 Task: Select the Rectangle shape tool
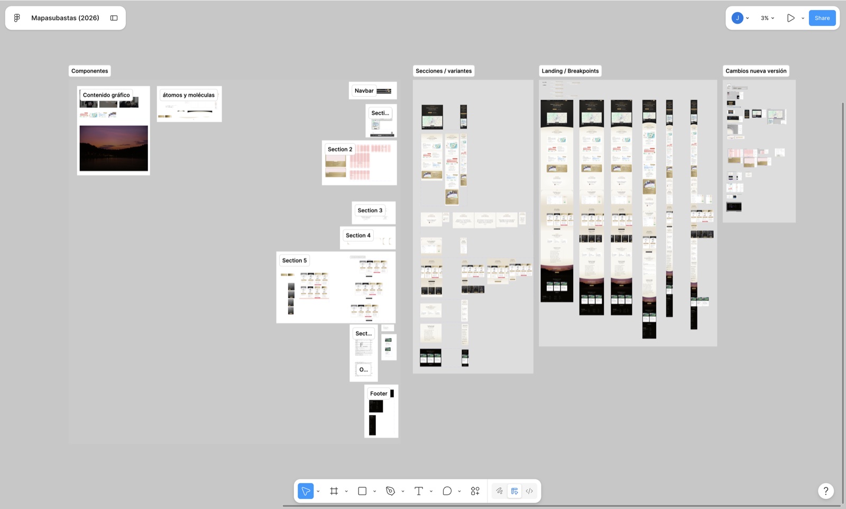point(362,491)
